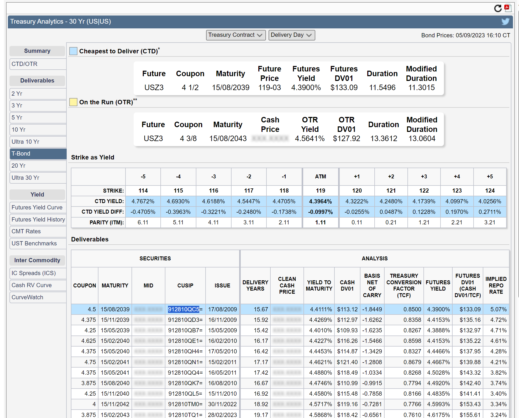The height and width of the screenshot is (418, 519).
Task: Go to CMT Rates
Action: tap(38, 231)
